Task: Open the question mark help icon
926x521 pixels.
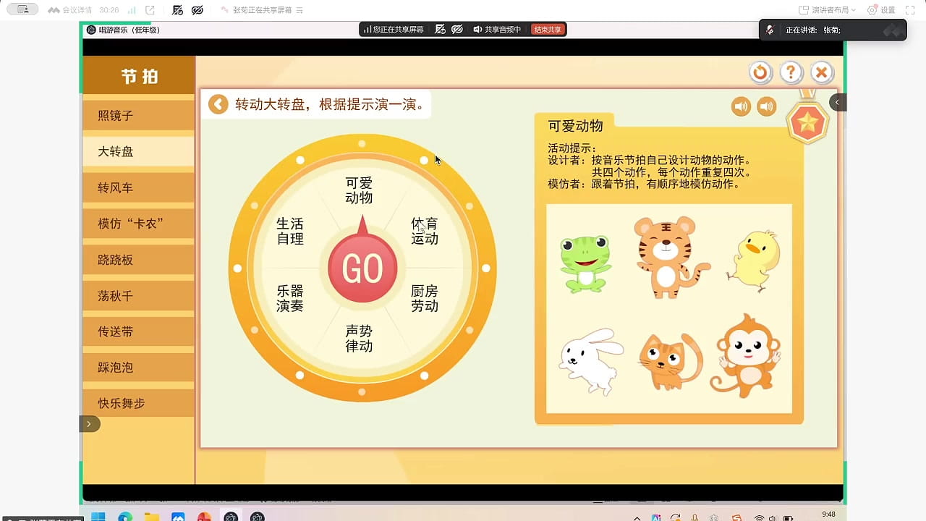Action: click(x=791, y=72)
